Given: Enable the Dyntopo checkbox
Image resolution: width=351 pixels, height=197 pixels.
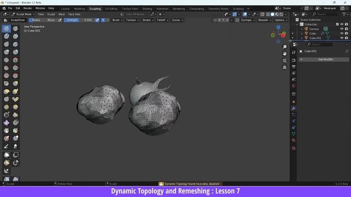Looking at the screenshot, I should coord(237,20).
